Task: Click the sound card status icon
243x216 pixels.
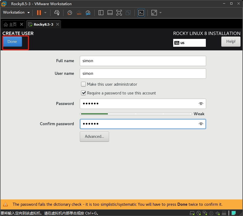Action: click(218, 213)
